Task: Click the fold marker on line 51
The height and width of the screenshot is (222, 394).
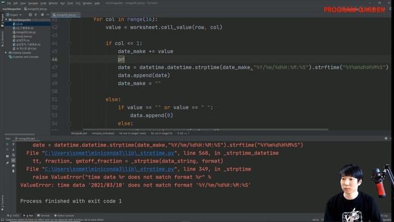Action: click(70, 99)
